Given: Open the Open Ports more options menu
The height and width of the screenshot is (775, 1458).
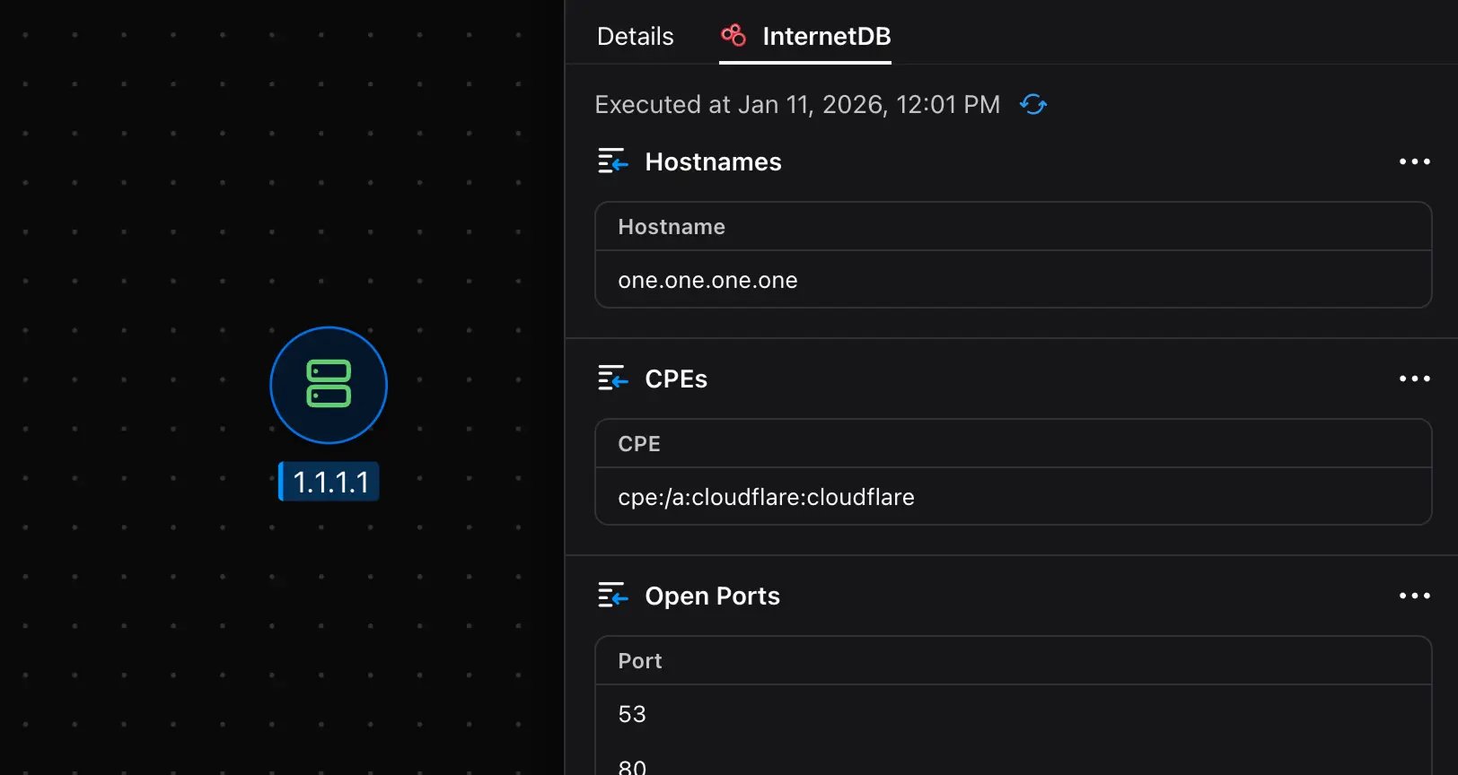Looking at the screenshot, I should click(x=1415, y=596).
